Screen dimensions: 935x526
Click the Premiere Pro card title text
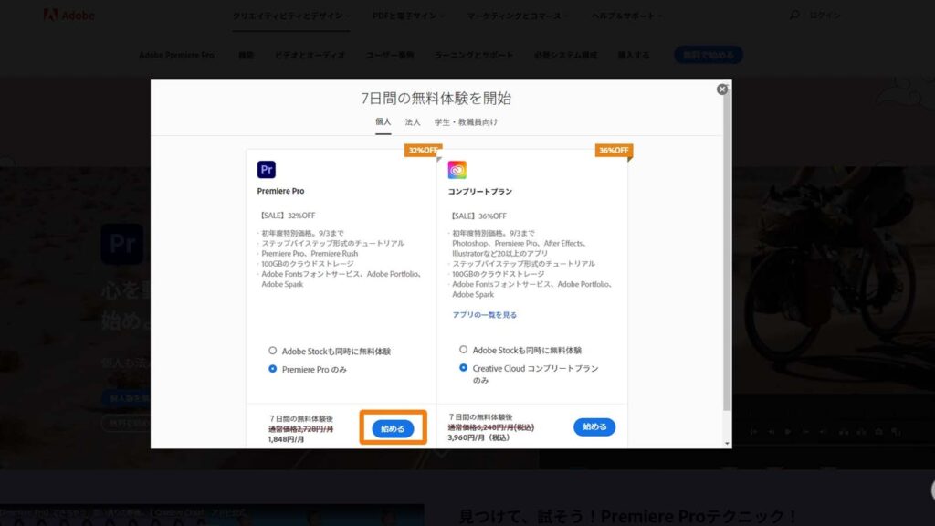pyautogui.click(x=281, y=191)
